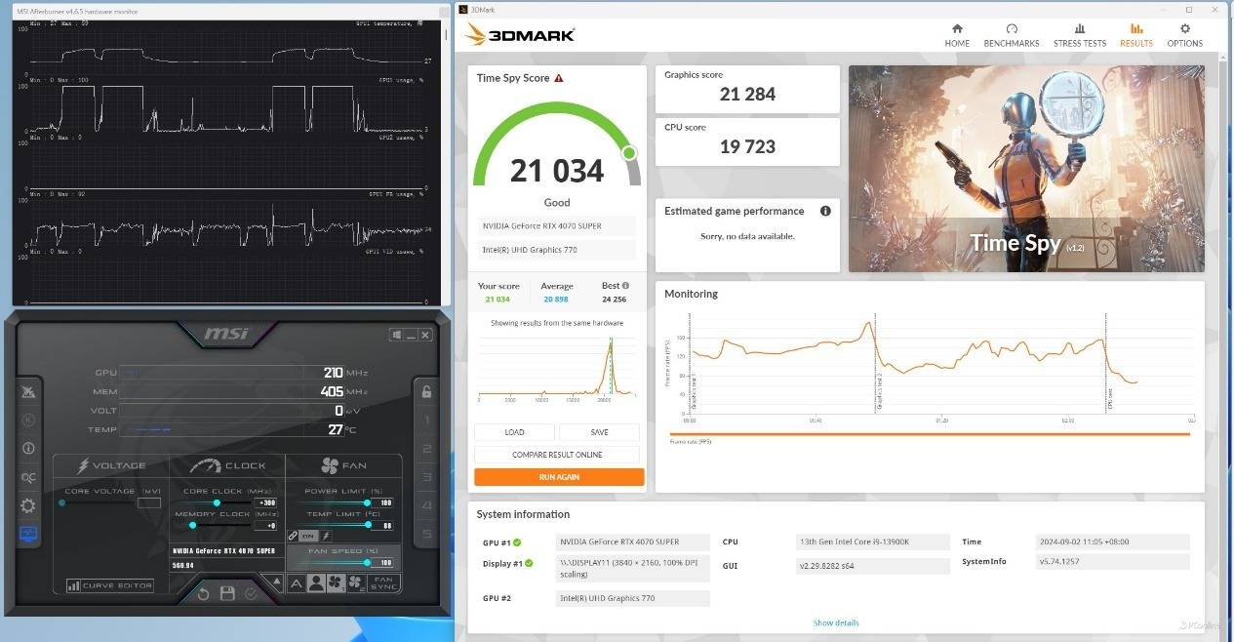This screenshot has width=1234, height=642.
Task: Click the SAVE button in 3DMark
Action: click(599, 432)
